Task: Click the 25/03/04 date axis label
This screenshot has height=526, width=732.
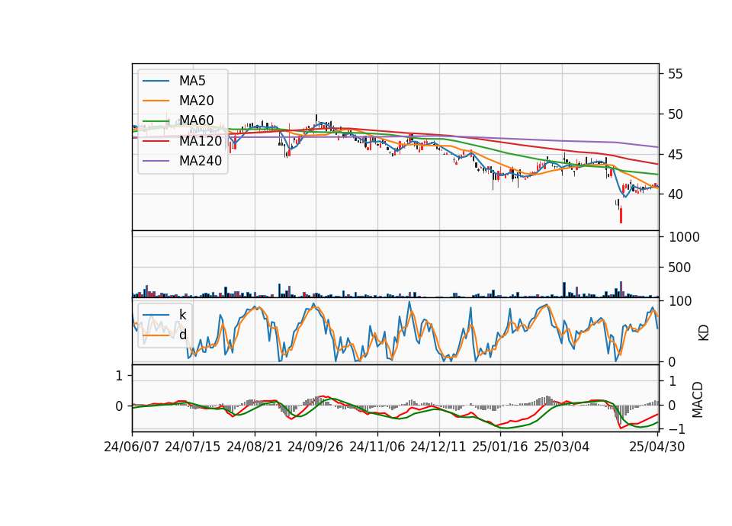Action: coord(562,447)
